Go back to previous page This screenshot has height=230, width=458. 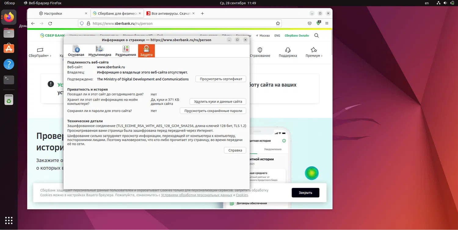coord(33,23)
